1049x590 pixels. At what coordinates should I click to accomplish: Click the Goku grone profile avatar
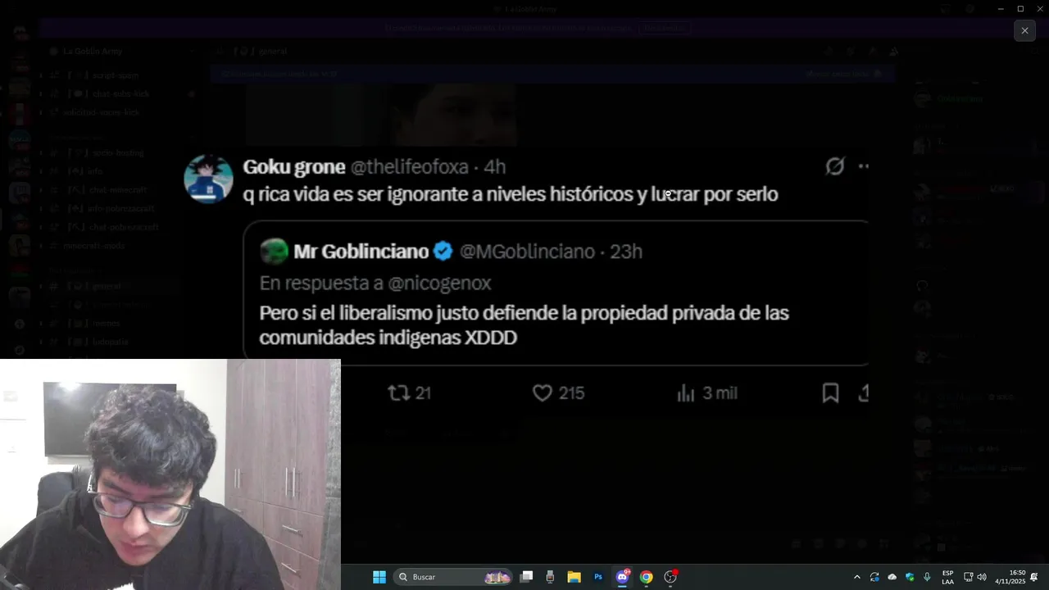pos(208,179)
